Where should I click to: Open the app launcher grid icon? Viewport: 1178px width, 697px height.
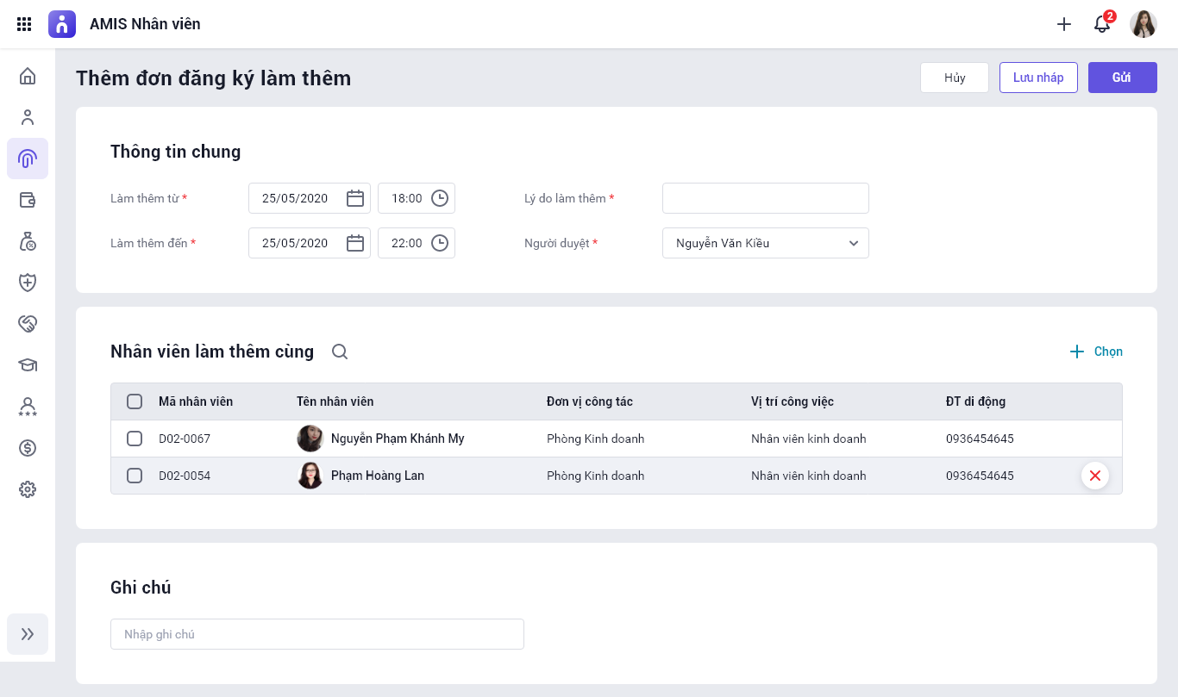pos(24,24)
